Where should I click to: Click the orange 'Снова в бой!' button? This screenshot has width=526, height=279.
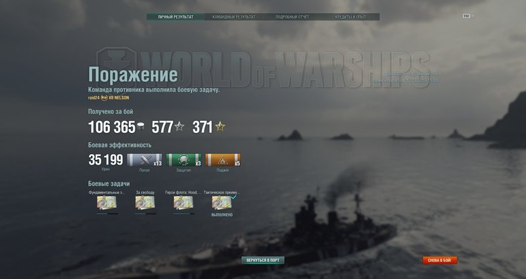point(440,260)
